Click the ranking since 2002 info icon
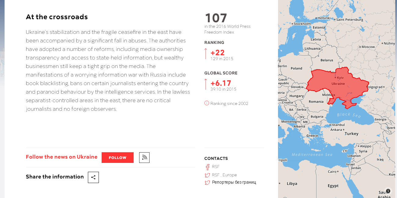 pos(207,103)
